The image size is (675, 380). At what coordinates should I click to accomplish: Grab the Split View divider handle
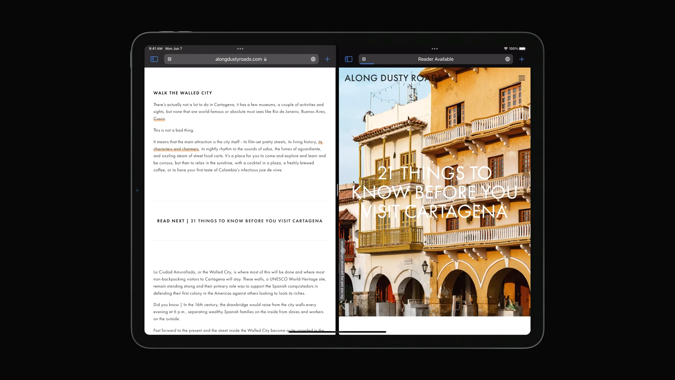pos(337,190)
